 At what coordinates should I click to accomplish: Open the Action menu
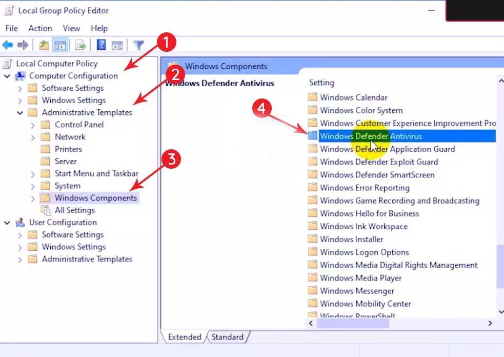[x=40, y=28]
